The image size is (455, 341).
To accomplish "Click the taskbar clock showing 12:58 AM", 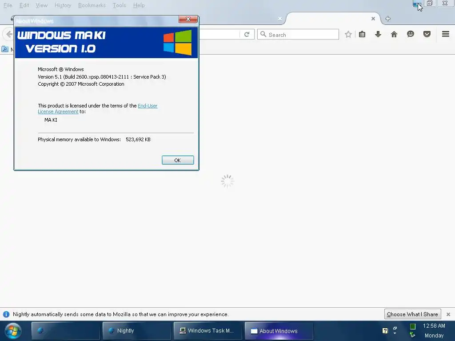I will [x=434, y=325].
